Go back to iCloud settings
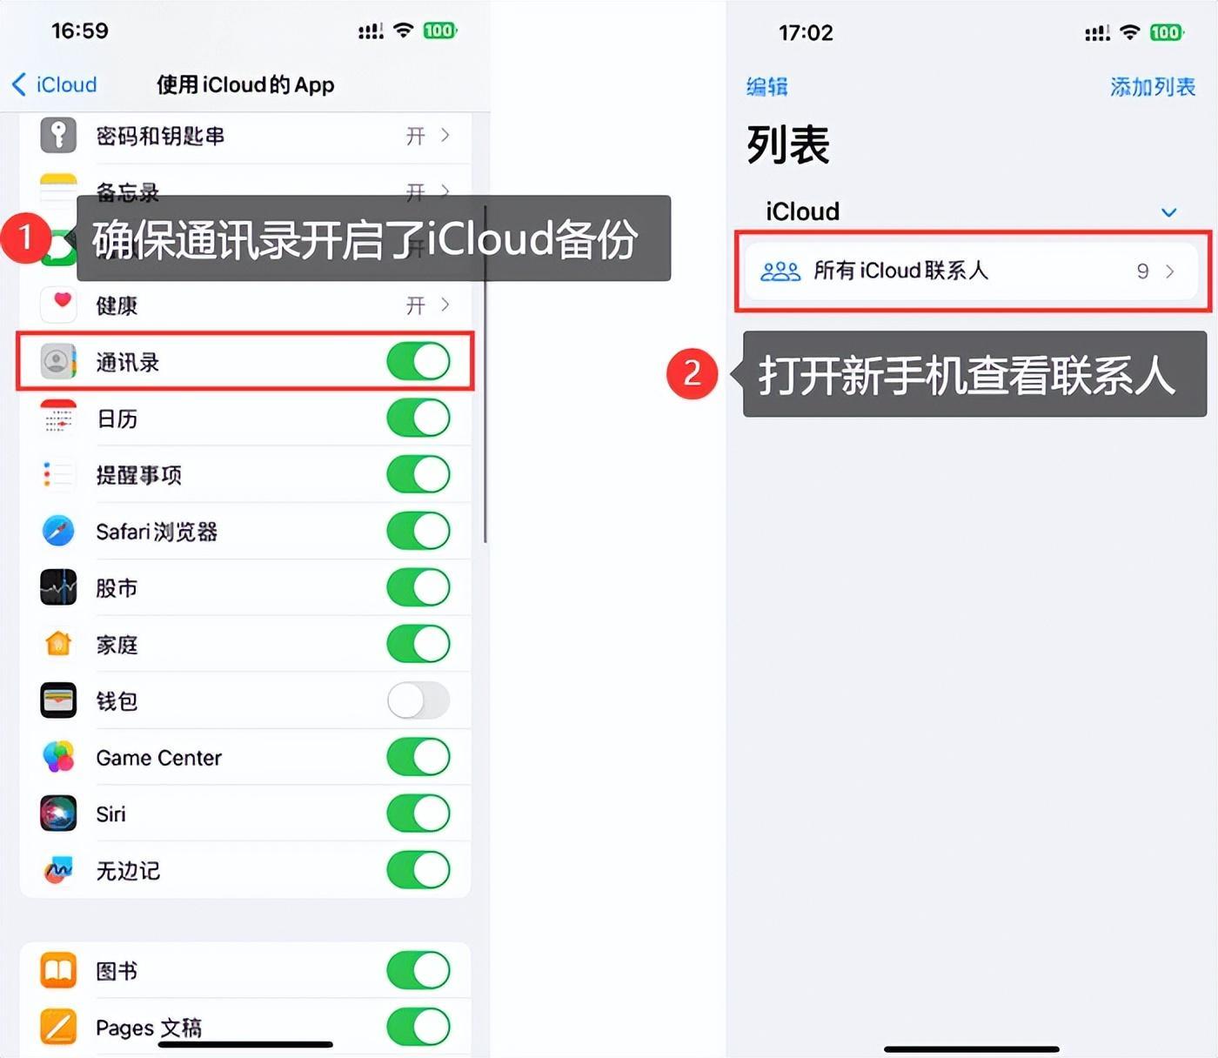The height and width of the screenshot is (1058, 1218). point(54,84)
